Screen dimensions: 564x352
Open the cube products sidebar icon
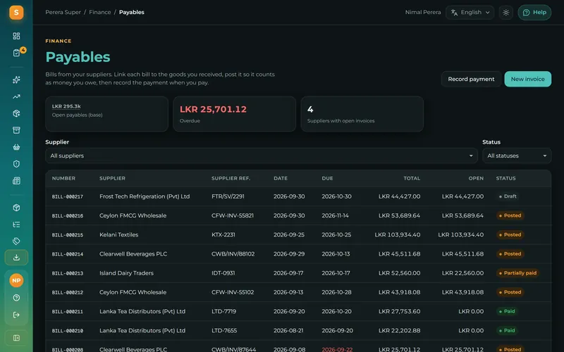click(16, 208)
